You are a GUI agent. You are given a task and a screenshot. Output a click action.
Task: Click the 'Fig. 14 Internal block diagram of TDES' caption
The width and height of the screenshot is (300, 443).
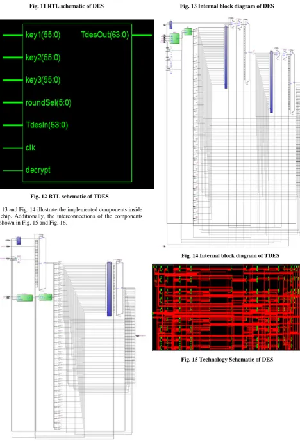[230, 255]
